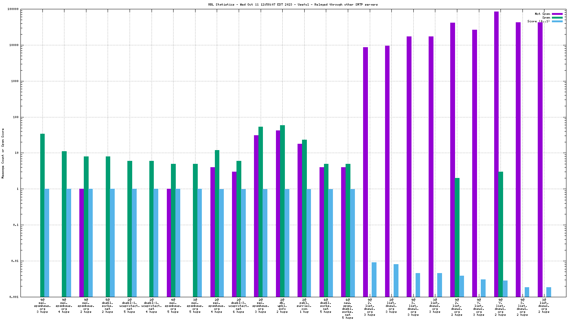Click the green Spam legend swatch
The height and width of the screenshot is (321, 572).
(x=557, y=17)
